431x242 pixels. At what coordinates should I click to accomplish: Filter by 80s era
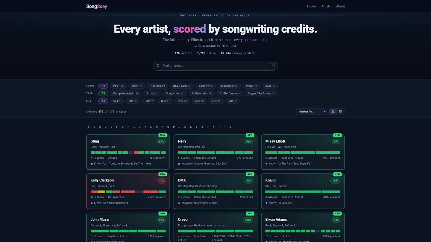[166, 101]
